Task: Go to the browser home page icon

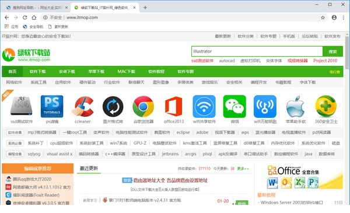Action: coord(34,18)
